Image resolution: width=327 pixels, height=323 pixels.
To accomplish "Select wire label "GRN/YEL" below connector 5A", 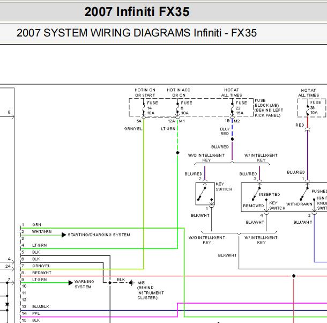I will click(x=133, y=129).
